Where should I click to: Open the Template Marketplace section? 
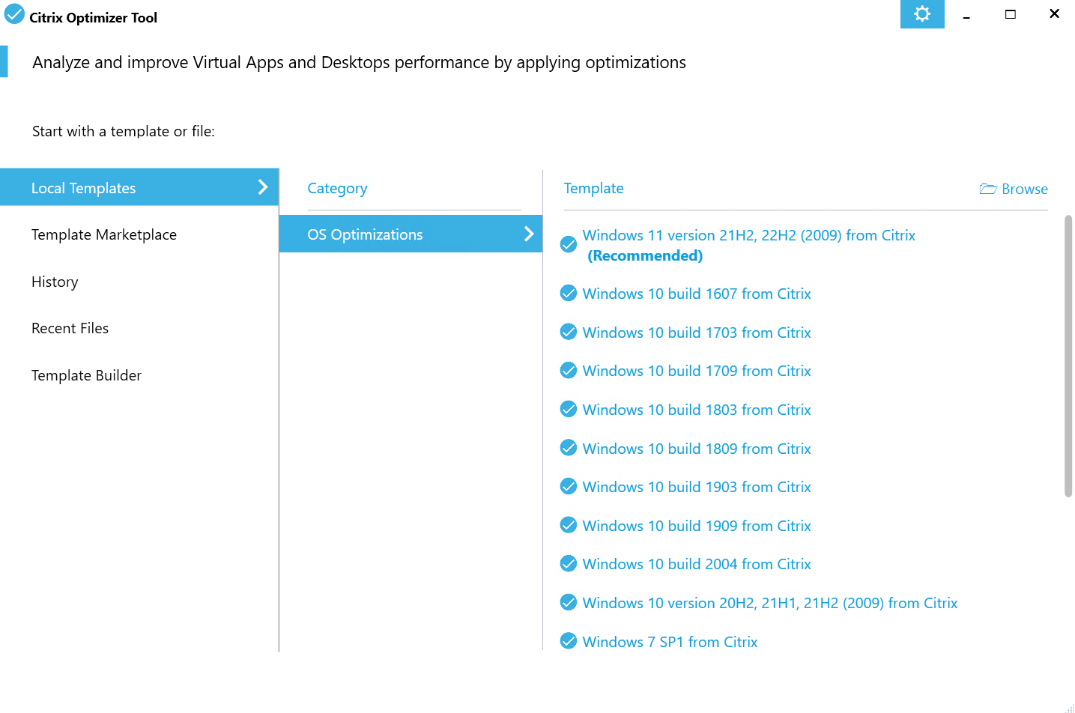104,235
